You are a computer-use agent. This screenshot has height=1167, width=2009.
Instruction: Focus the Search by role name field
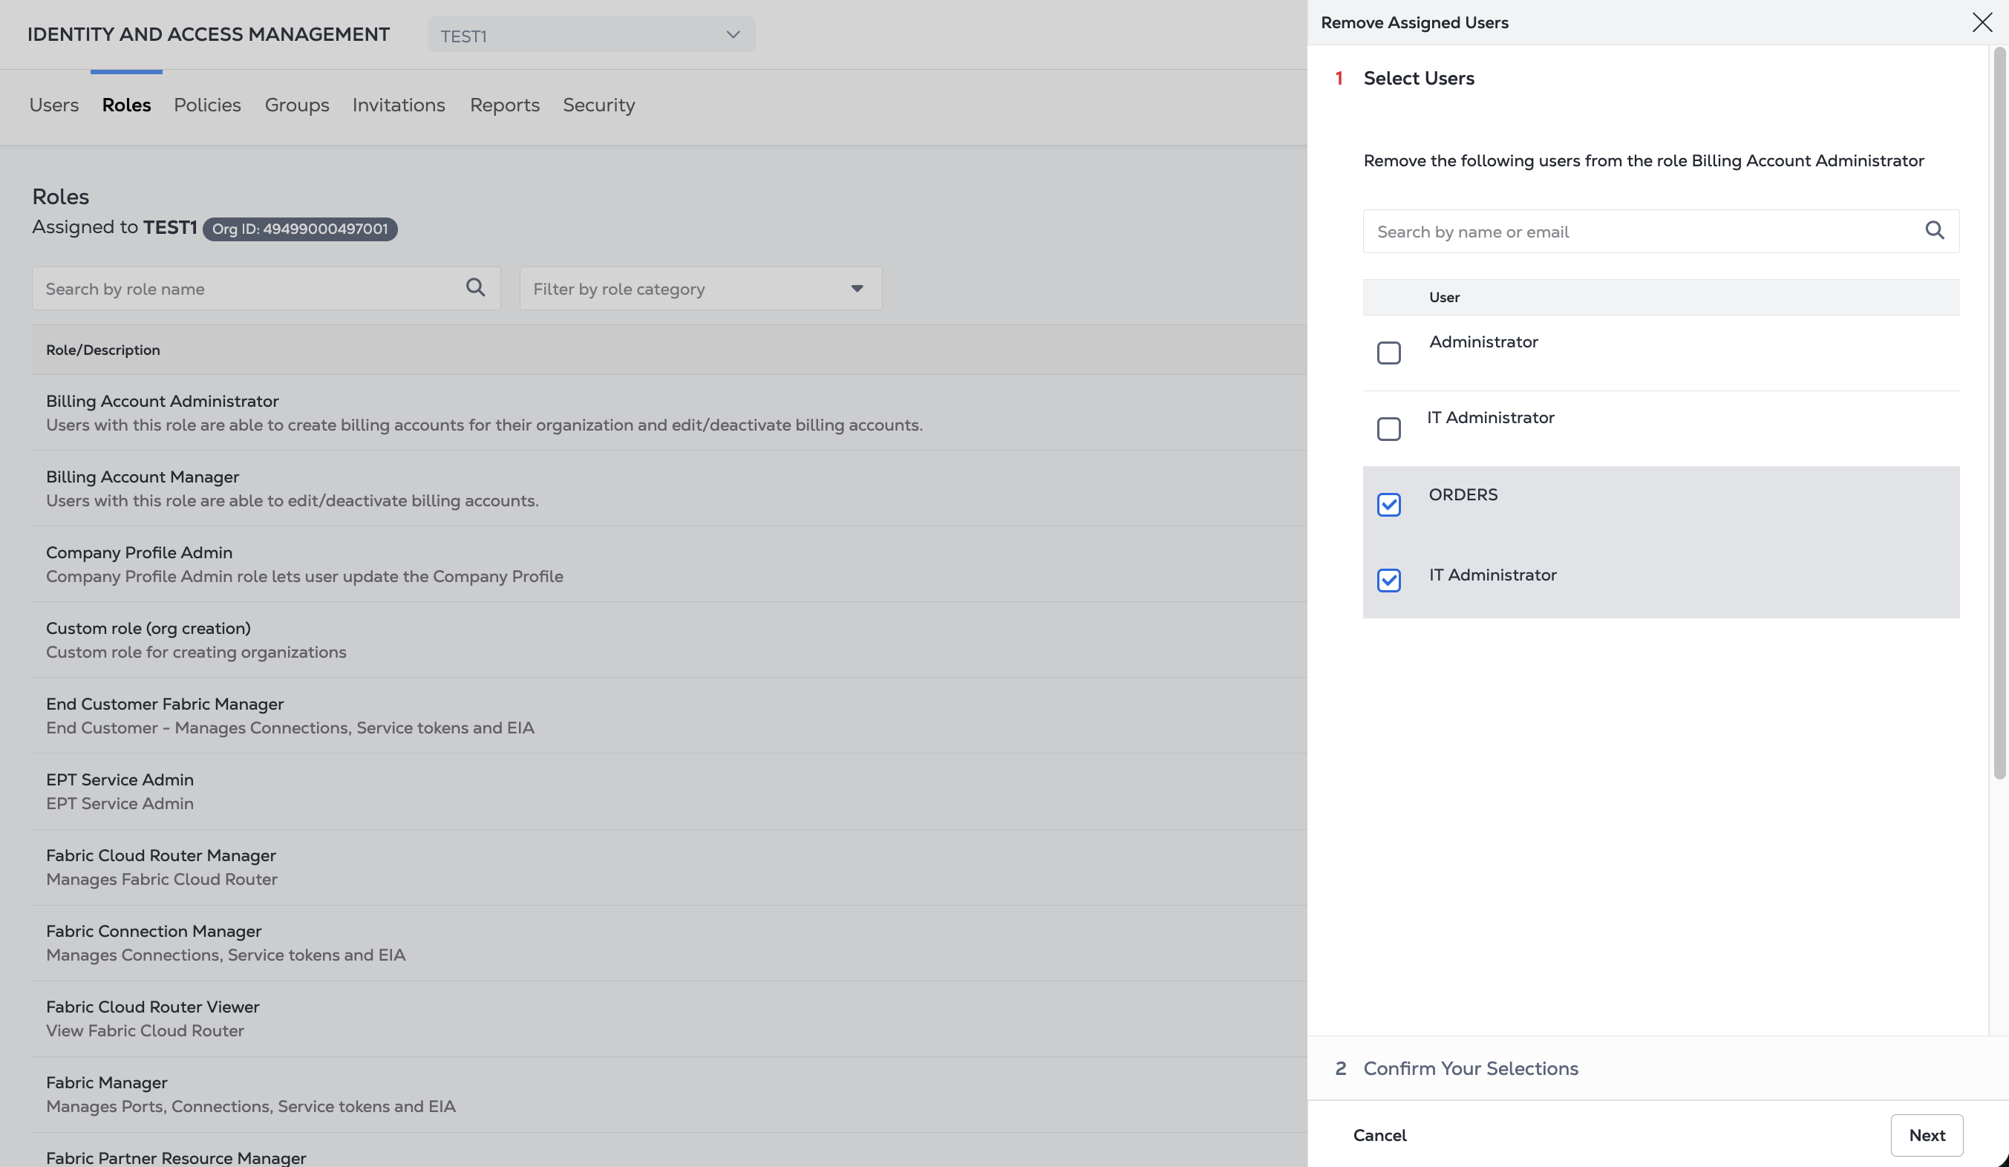coord(267,289)
